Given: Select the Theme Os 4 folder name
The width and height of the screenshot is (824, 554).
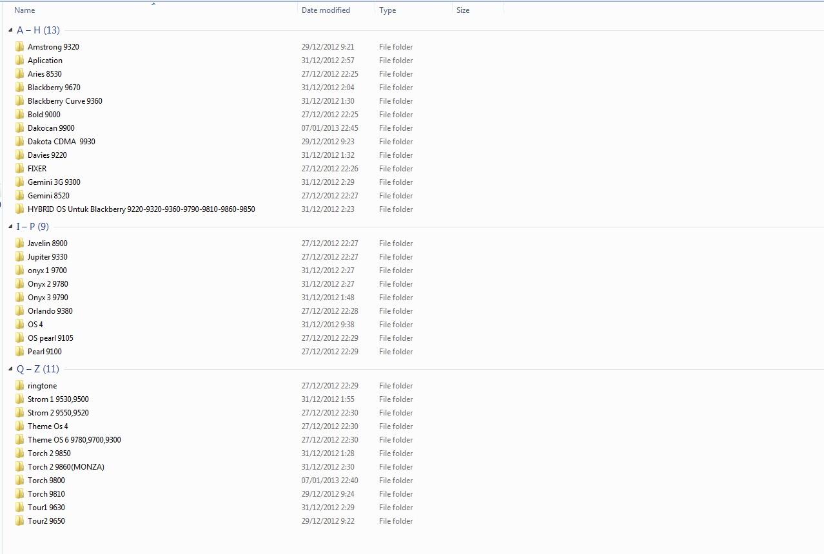Looking at the screenshot, I should point(48,426).
